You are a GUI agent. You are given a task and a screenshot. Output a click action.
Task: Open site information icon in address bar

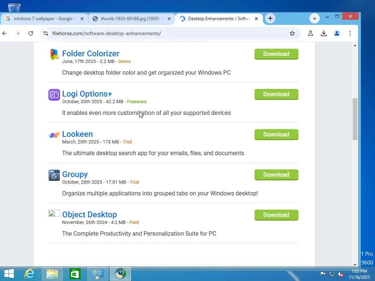coord(46,33)
